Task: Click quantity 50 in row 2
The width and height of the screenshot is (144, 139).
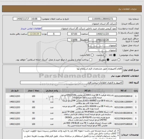Action: (33, 102)
